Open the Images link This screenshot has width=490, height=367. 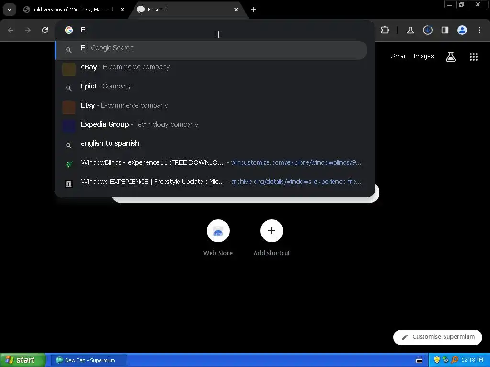(x=423, y=56)
